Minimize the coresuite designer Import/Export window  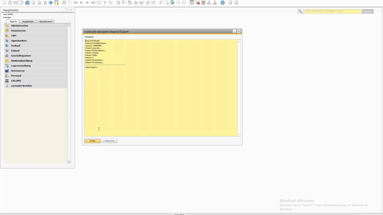[234, 31]
